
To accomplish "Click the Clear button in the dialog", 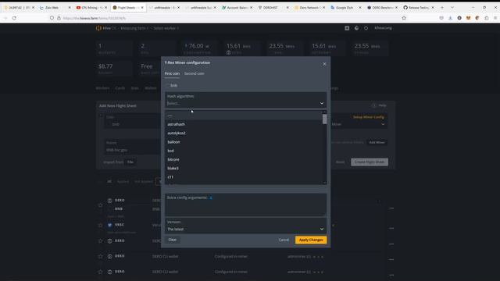I will click(173, 240).
